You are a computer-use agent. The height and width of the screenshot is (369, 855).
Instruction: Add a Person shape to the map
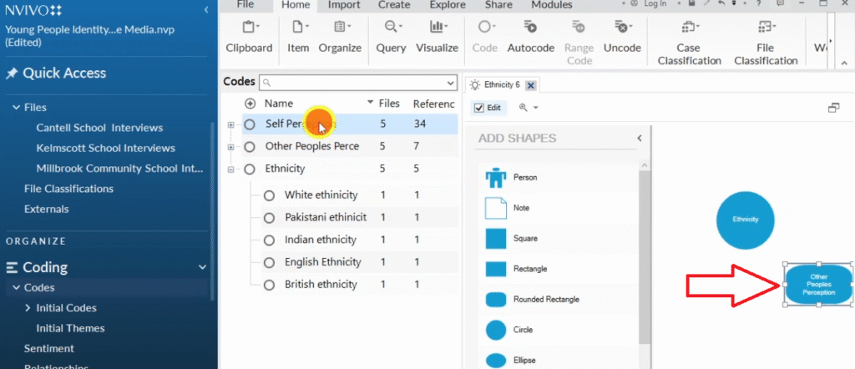(x=497, y=177)
